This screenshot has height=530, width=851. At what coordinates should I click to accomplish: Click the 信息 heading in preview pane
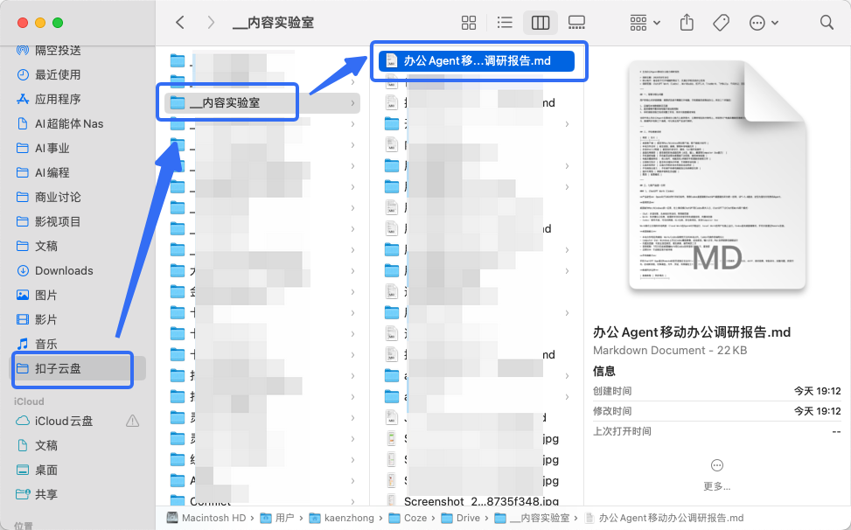604,371
